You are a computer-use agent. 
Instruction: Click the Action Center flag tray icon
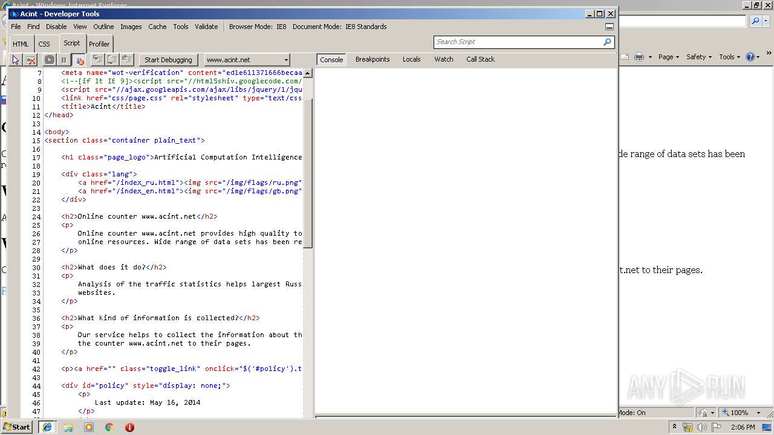click(x=717, y=427)
